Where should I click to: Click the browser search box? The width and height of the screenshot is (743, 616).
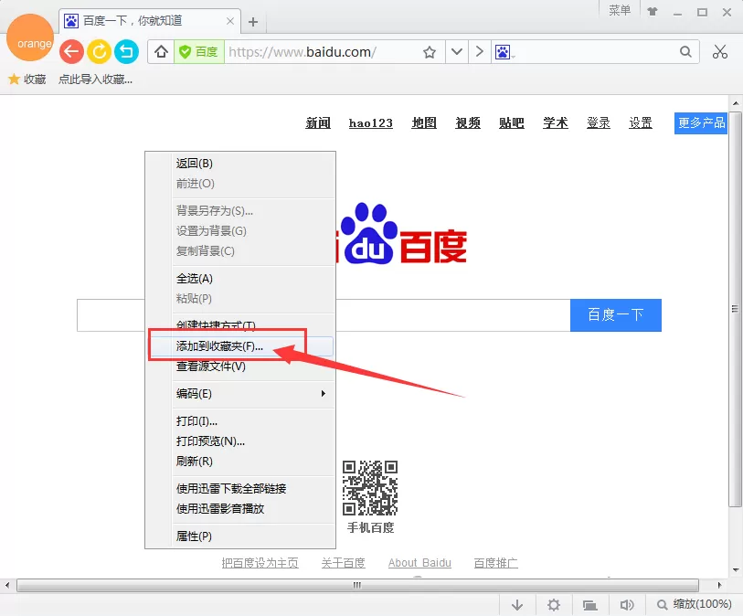pos(597,52)
